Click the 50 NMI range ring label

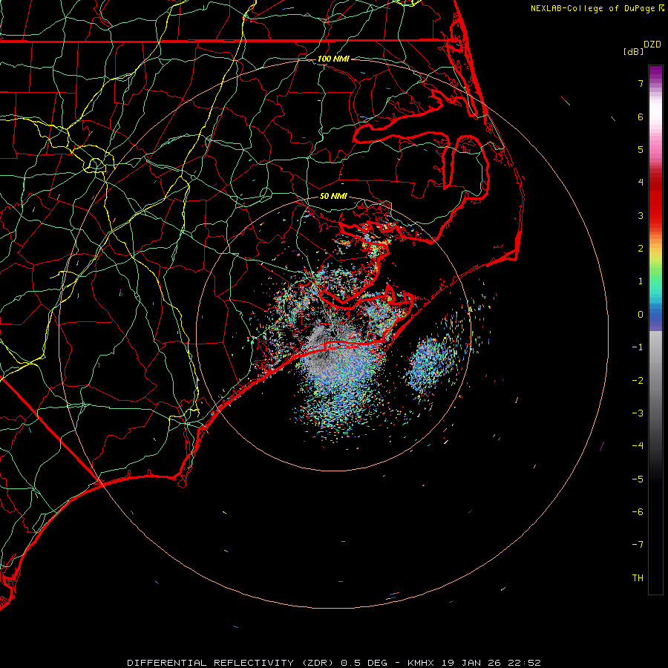click(333, 196)
